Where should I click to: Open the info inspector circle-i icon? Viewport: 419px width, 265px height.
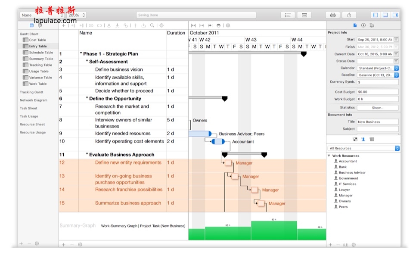click(363, 25)
